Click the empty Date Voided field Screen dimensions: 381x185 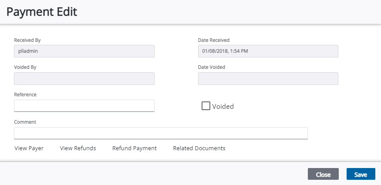point(268,78)
